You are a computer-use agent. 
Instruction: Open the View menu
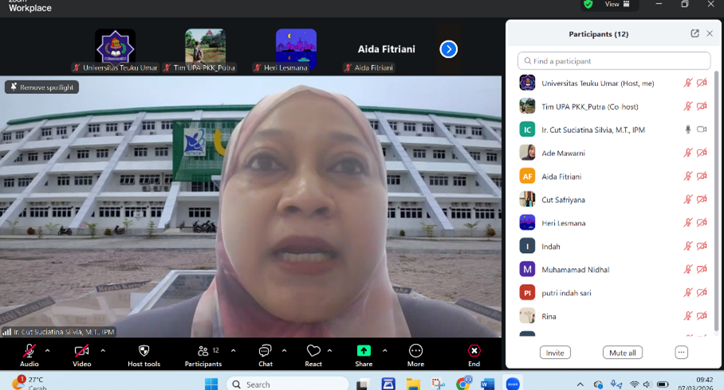(x=617, y=4)
